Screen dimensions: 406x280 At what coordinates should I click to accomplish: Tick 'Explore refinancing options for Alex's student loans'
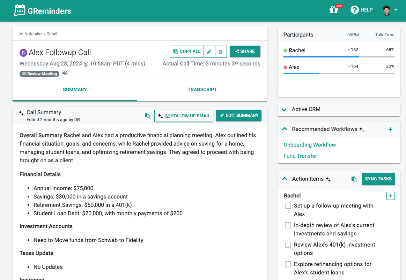click(288, 264)
